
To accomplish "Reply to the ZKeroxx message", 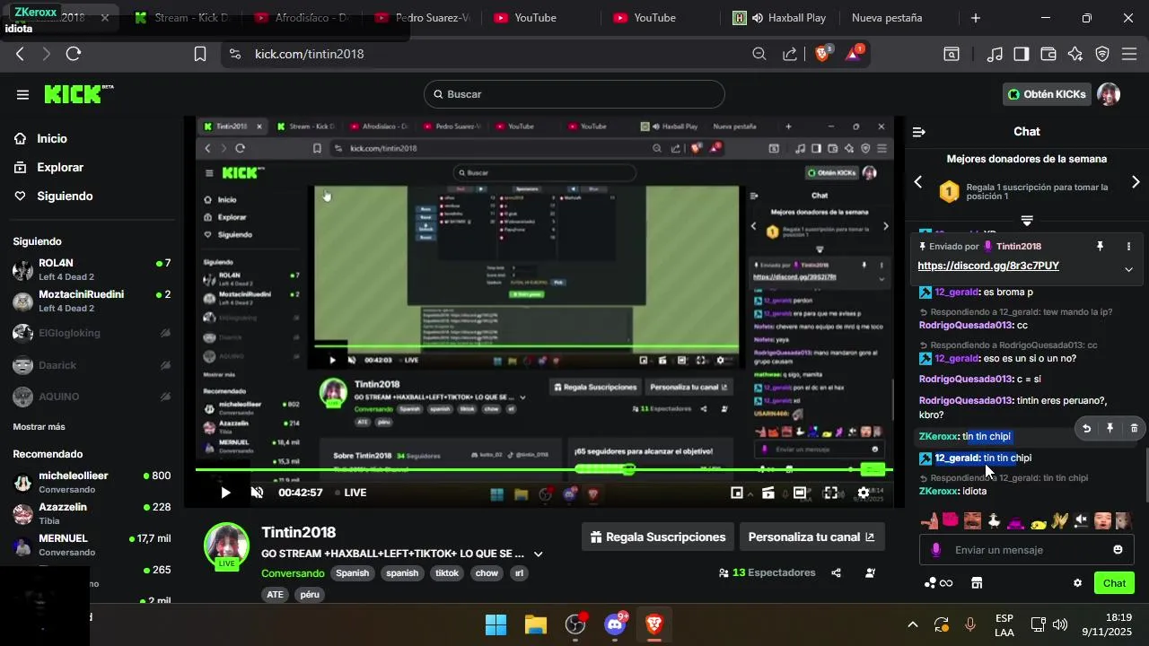I will tap(1086, 429).
